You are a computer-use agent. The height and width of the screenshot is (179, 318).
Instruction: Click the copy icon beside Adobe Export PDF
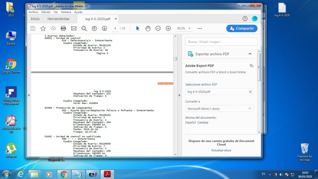coord(252,65)
